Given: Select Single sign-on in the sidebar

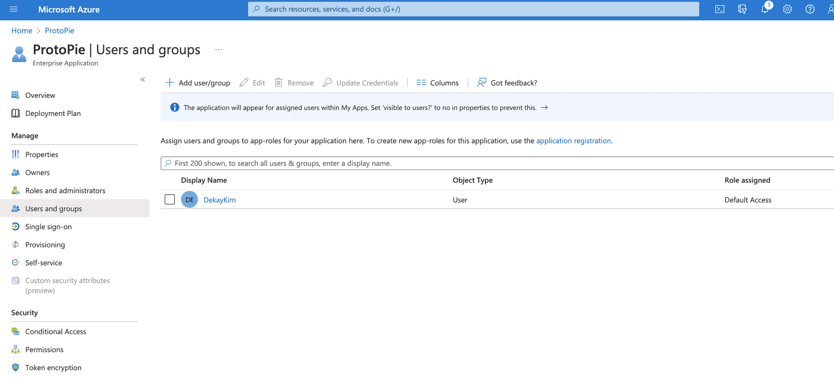Looking at the screenshot, I should 48,226.
